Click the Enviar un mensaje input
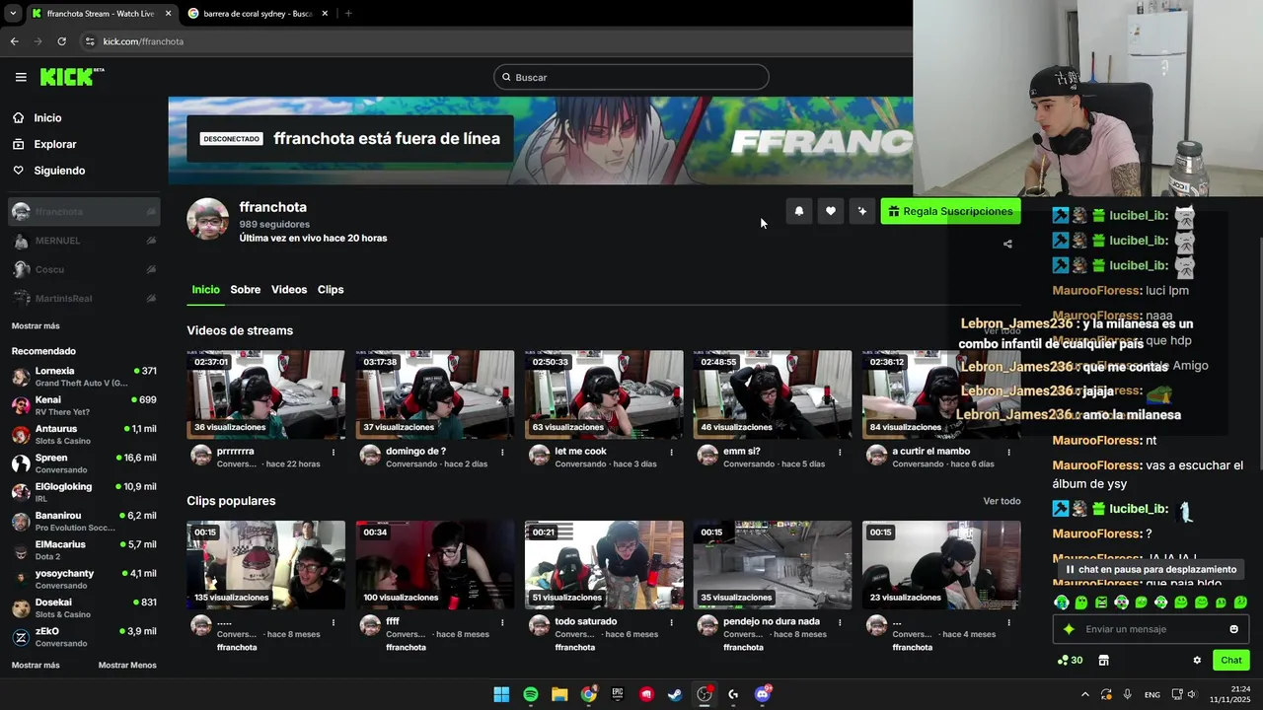This screenshot has width=1263, height=710. (x=1151, y=629)
